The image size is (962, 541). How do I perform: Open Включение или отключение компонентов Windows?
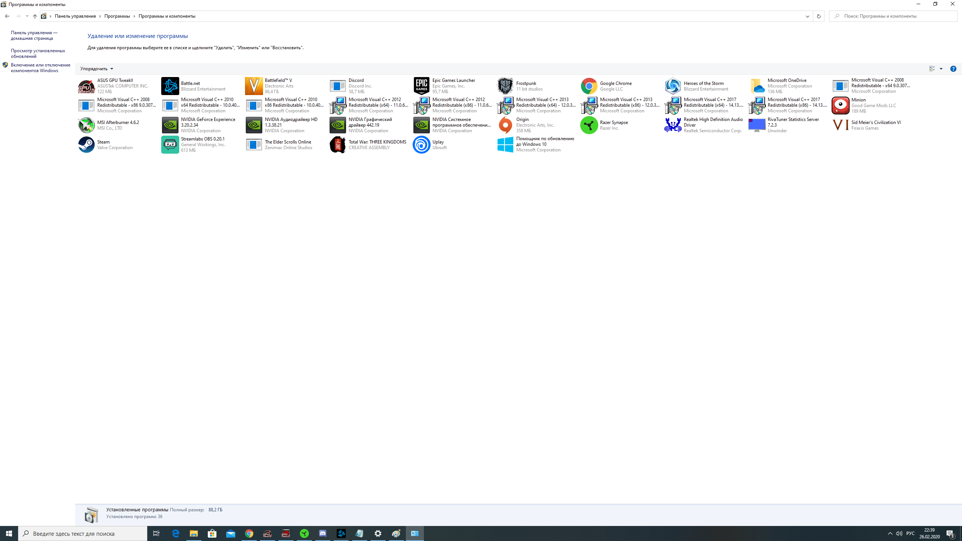tap(40, 68)
